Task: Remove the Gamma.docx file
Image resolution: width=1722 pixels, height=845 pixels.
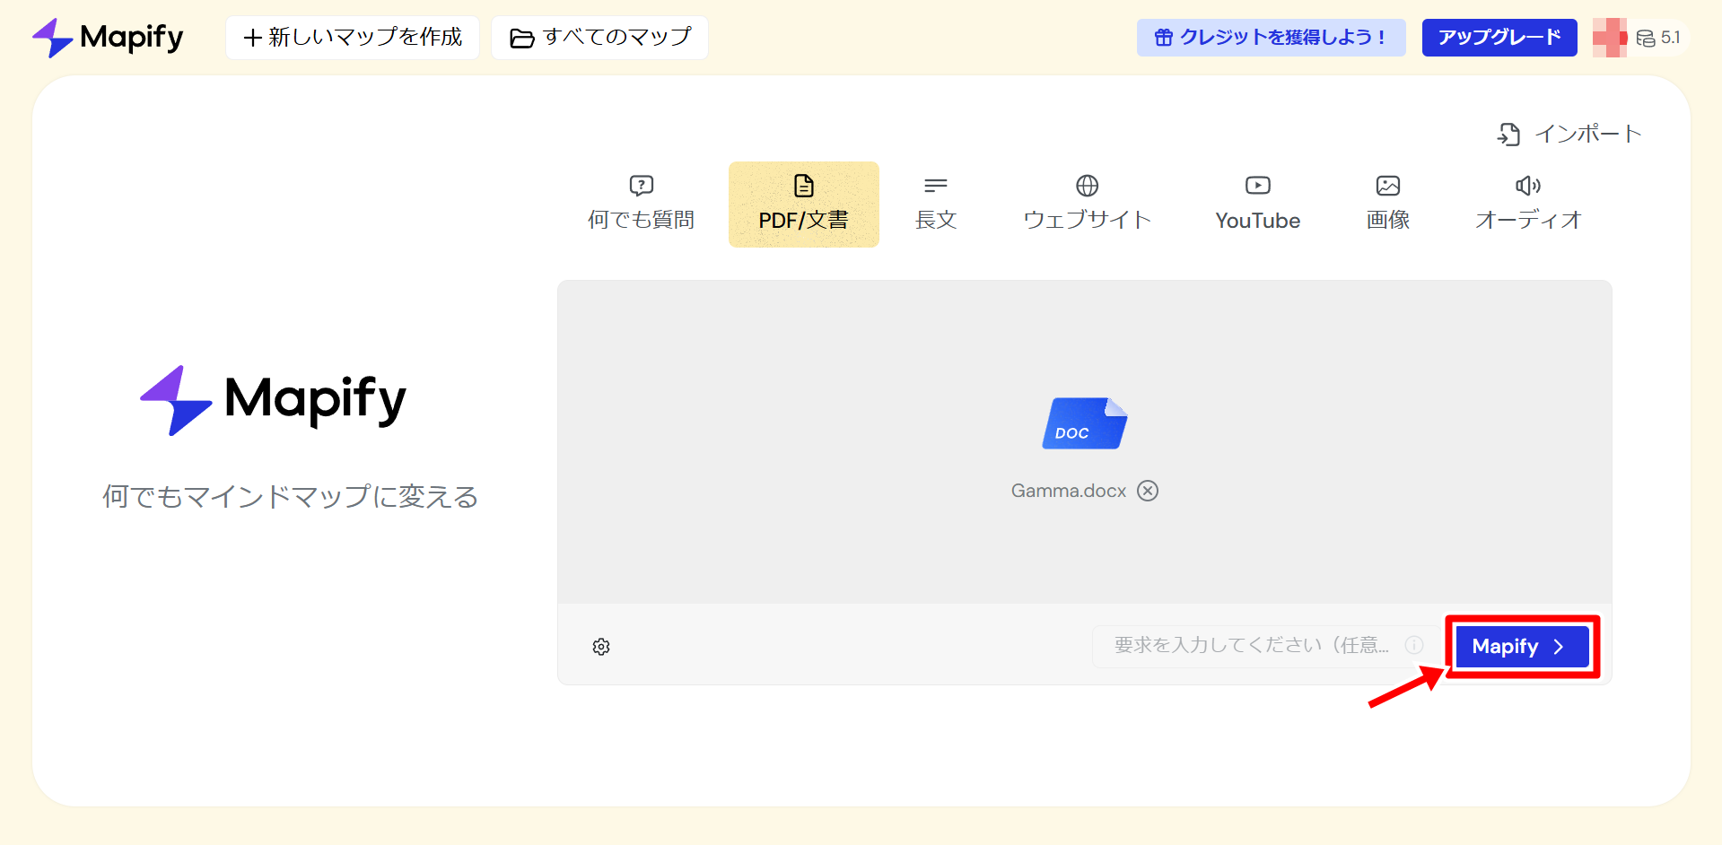Action: coord(1148,491)
